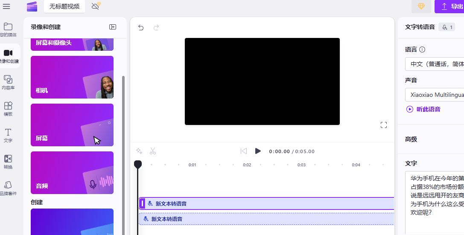Screen dimensions: 464x235
Task: Open the hamburger main menu
Action: click(x=6, y=6)
